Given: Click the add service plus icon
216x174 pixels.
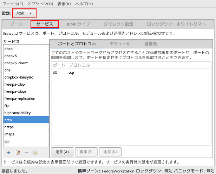Looking at the screenshot, I should pyautogui.click(x=9, y=152).
